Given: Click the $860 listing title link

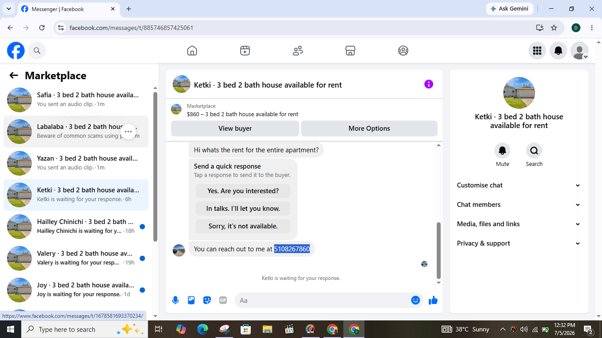Looking at the screenshot, I should point(242,114).
